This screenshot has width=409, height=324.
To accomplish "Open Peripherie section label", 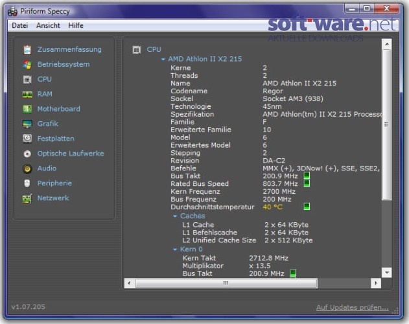I will tap(54, 183).
